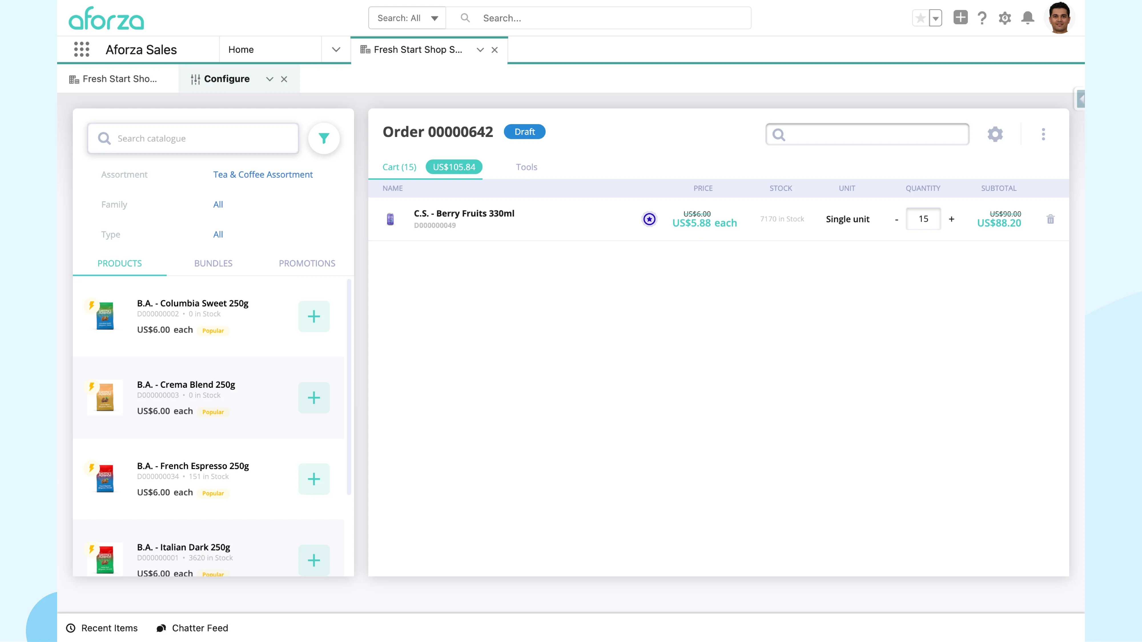1142x642 pixels.
Task: Click the Search catalogue field
Action: (193, 139)
